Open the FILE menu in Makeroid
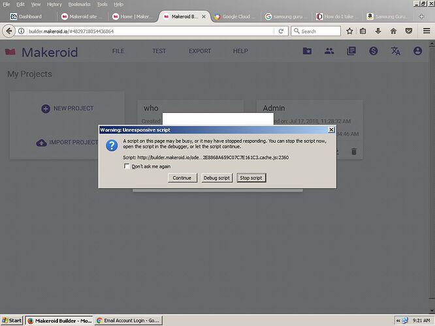Image resolution: width=435 pixels, height=326 pixels. pos(118,52)
